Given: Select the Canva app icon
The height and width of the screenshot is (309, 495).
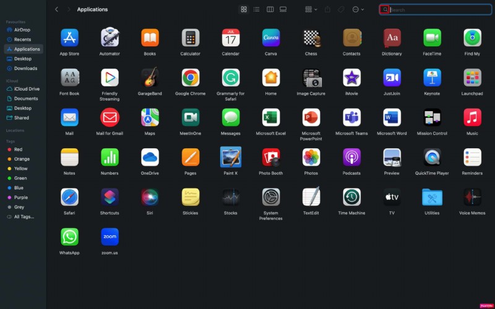Looking at the screenshot, I should pos(271,38).
